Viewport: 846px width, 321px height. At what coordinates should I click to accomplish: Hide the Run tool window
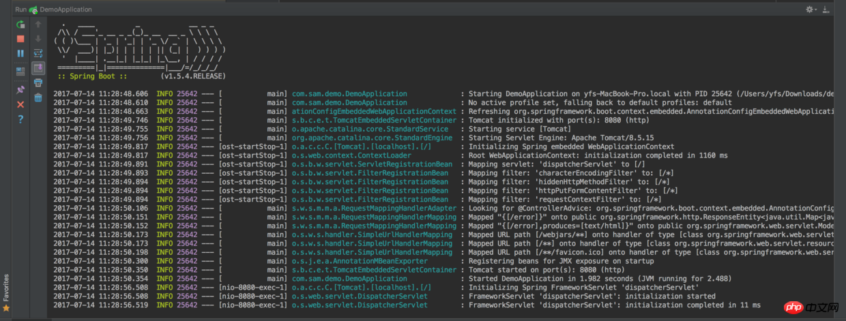[827, 10]
